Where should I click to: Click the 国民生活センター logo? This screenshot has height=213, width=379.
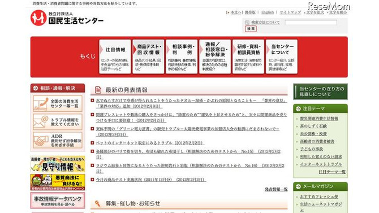pos(67,18)
